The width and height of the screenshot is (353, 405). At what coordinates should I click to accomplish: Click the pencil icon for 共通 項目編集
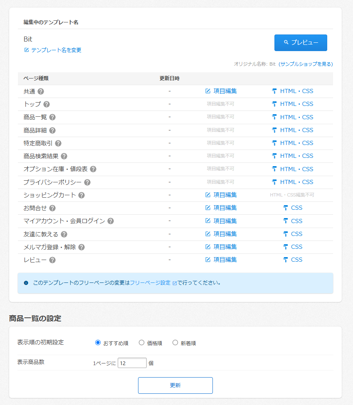coord(207,91)
